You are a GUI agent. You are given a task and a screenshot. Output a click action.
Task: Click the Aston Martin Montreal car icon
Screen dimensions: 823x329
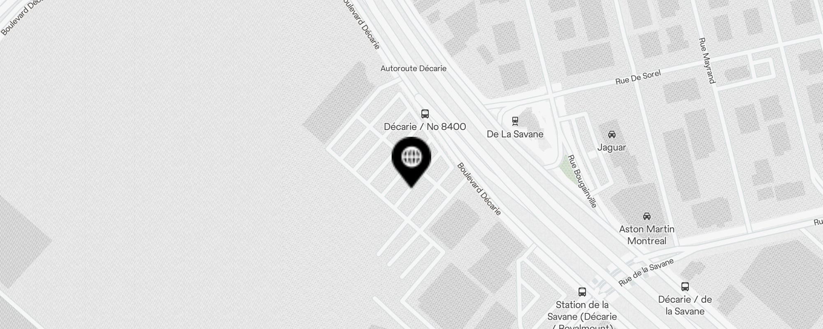click(x=646, y=216)
